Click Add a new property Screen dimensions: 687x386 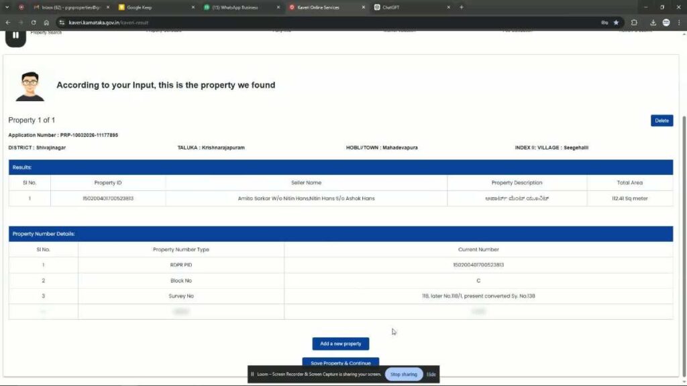(x=340, y=343)
